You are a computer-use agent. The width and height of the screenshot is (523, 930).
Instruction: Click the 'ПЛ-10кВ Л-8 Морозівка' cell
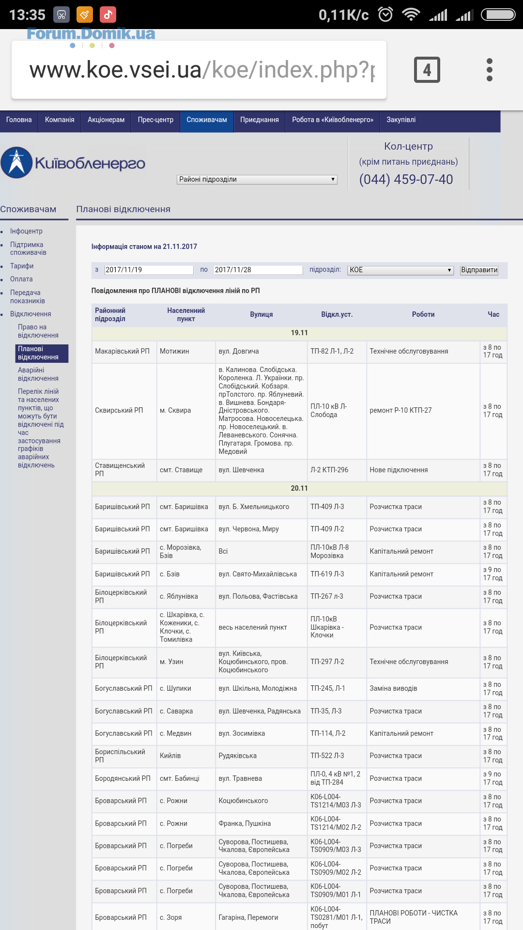[337, 551]
